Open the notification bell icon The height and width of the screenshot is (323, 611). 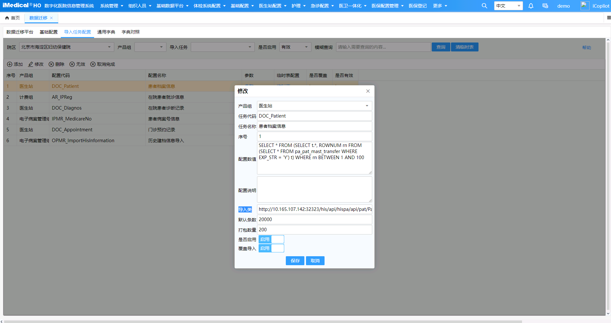pyautogui.click(x=531, y=6)
